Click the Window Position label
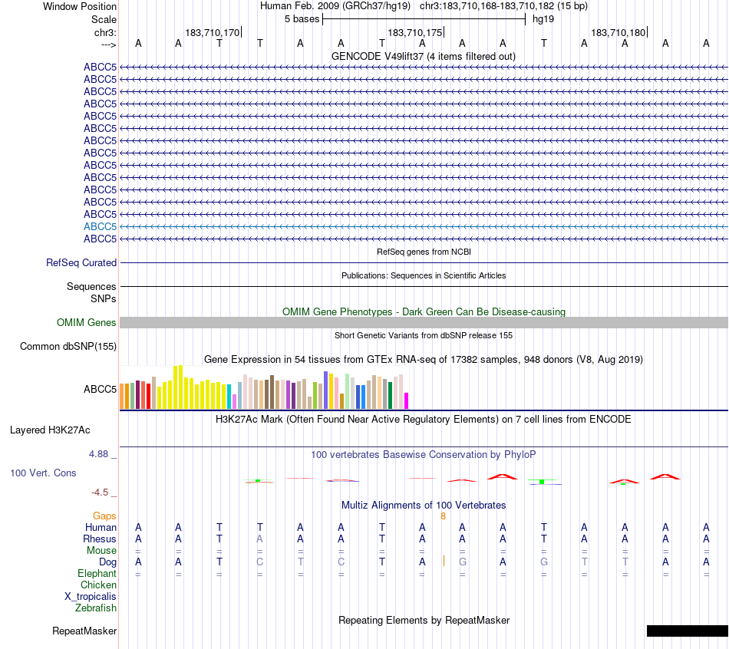The width and height of the screenshot is (729, 649). click(80, 6)
